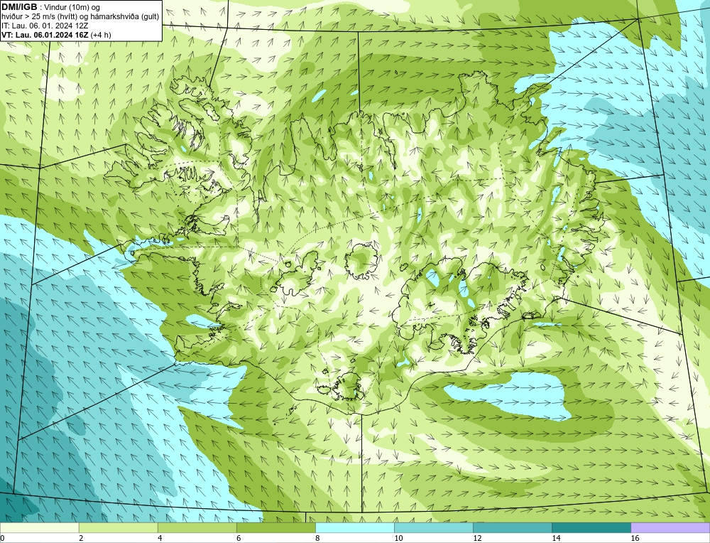Click the "DMI/IGB" title text
The image size is (710, 543).
pos(19,7)
